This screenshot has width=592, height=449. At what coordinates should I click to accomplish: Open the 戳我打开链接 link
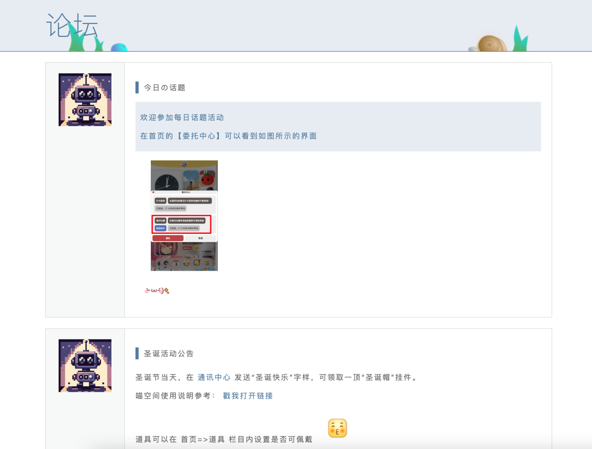248,396
